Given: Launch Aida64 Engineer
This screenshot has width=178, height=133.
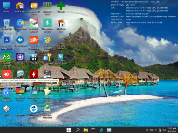Looking at the screenshot, I should (x=7, y=60).
